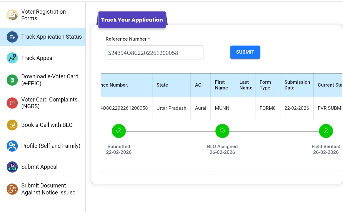Image resolution: width=343 pixels, height=223 pixels.
Task: Click the Reference Number column header
Action: (126, 85)
